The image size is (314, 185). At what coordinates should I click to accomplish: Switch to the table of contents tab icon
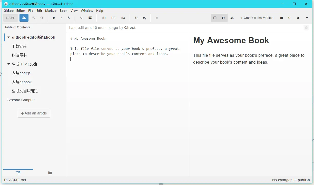[x=18, y=173]
